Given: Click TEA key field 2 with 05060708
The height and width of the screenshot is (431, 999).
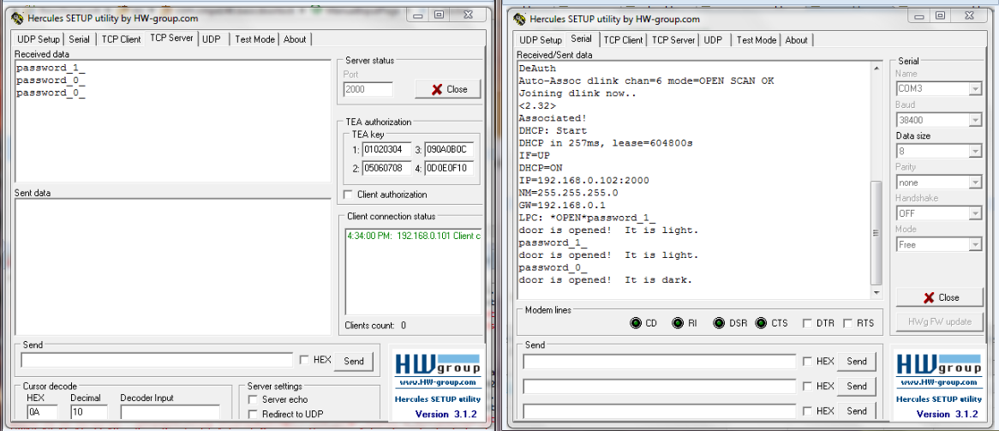Looking at the screenshot, I should [x=386, y=170].
